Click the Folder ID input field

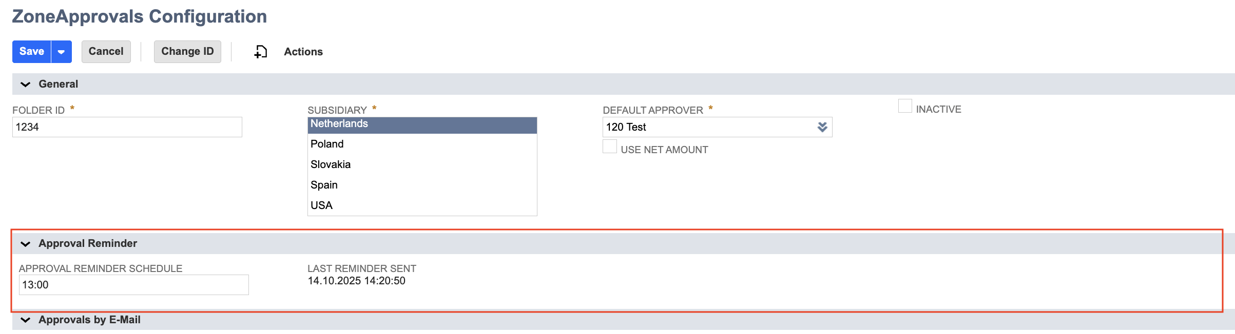(127, 127)
